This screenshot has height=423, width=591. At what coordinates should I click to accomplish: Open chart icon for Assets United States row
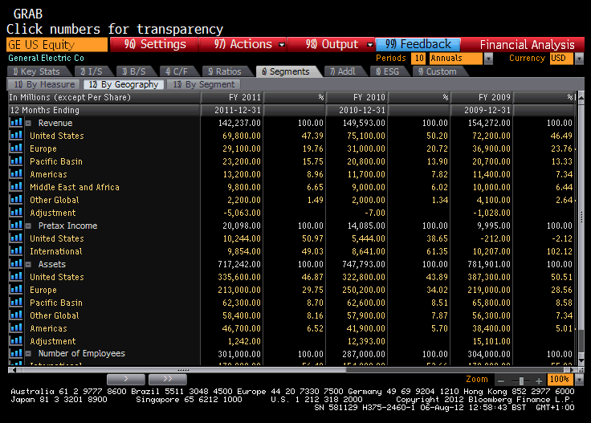click(16, 276)
